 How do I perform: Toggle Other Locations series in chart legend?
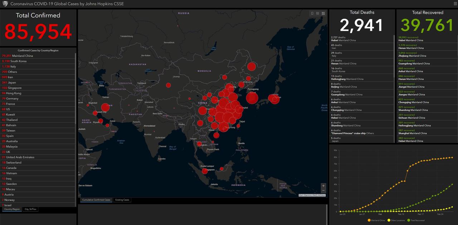396,220
